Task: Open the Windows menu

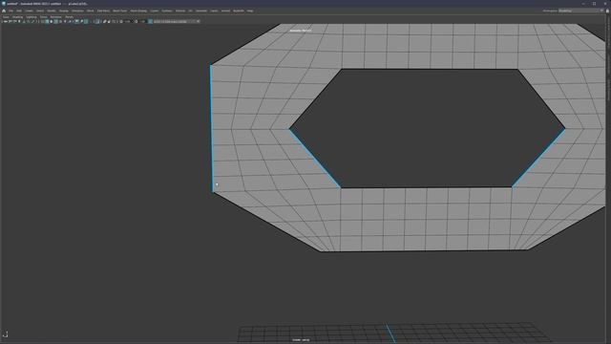Action: tap(77, 11)
